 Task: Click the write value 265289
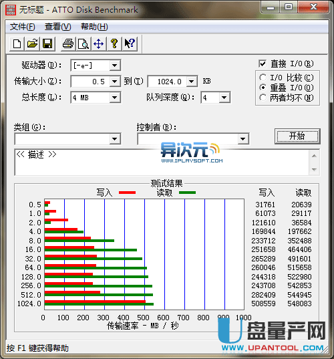[x=263, y=259]
